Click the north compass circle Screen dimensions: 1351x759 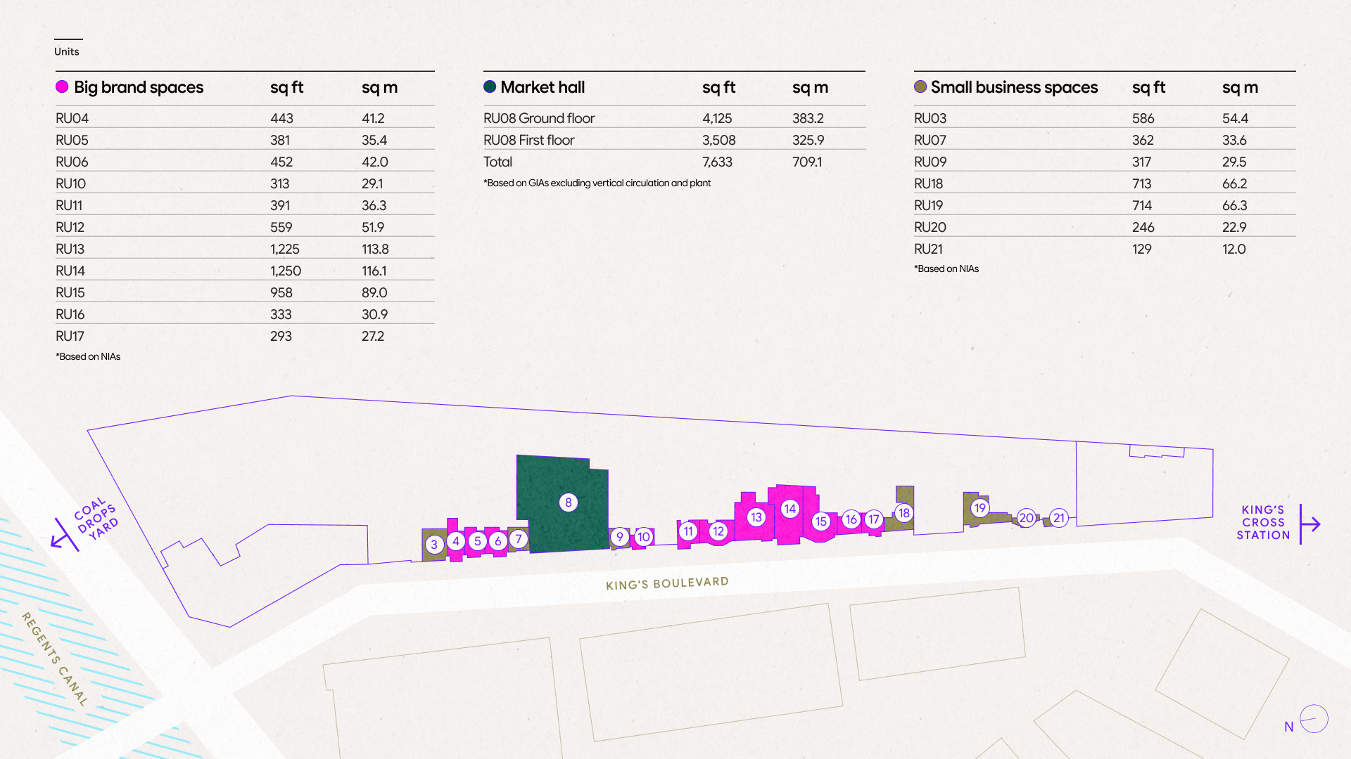coord(1314,719)
